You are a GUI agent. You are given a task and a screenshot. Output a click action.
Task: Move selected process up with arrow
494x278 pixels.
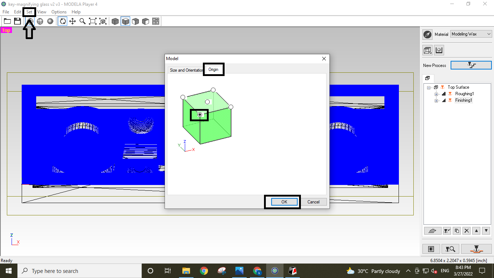476,231
